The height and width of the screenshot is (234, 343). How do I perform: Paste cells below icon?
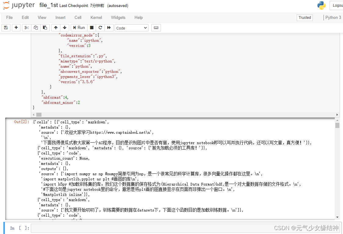pos(45,27)
